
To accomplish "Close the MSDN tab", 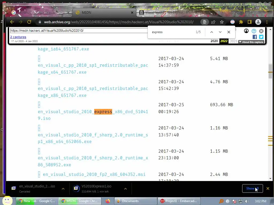I will [132, 13].
